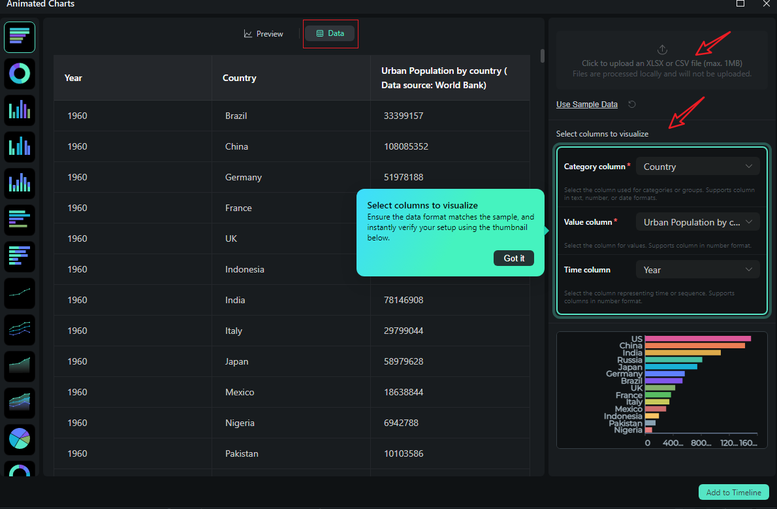Screen dimensions: 777x509
Task: Open the Category column dropdown
Action: pyautogui.click(x=697, y=166)
